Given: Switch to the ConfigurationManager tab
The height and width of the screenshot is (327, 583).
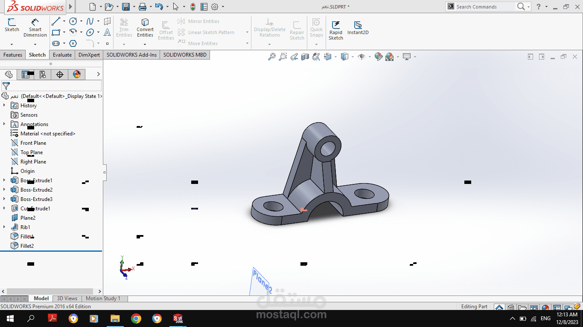Looking at the screenshot, I should [x=43, y=75].
